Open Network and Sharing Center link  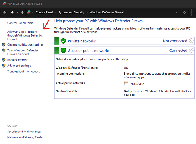[x=25, y=137]
